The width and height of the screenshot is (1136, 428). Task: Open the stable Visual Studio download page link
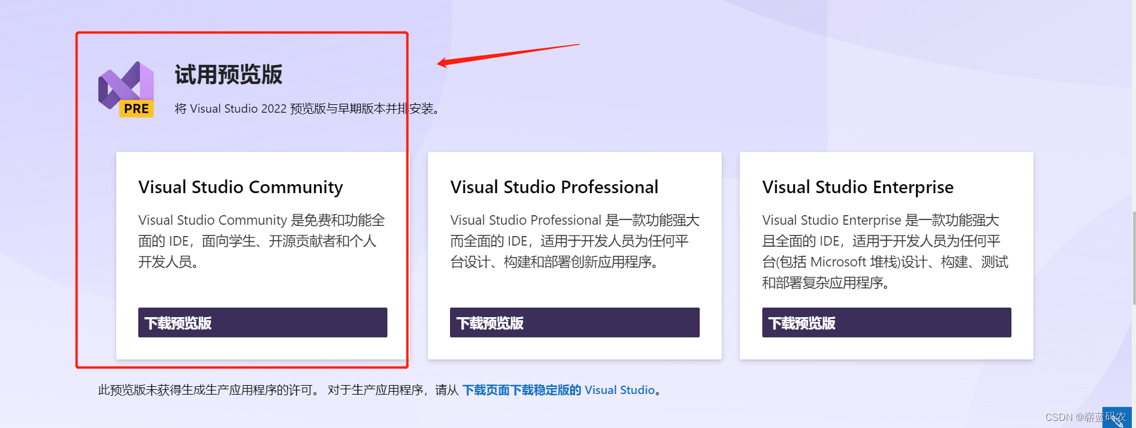click(558, 390)
